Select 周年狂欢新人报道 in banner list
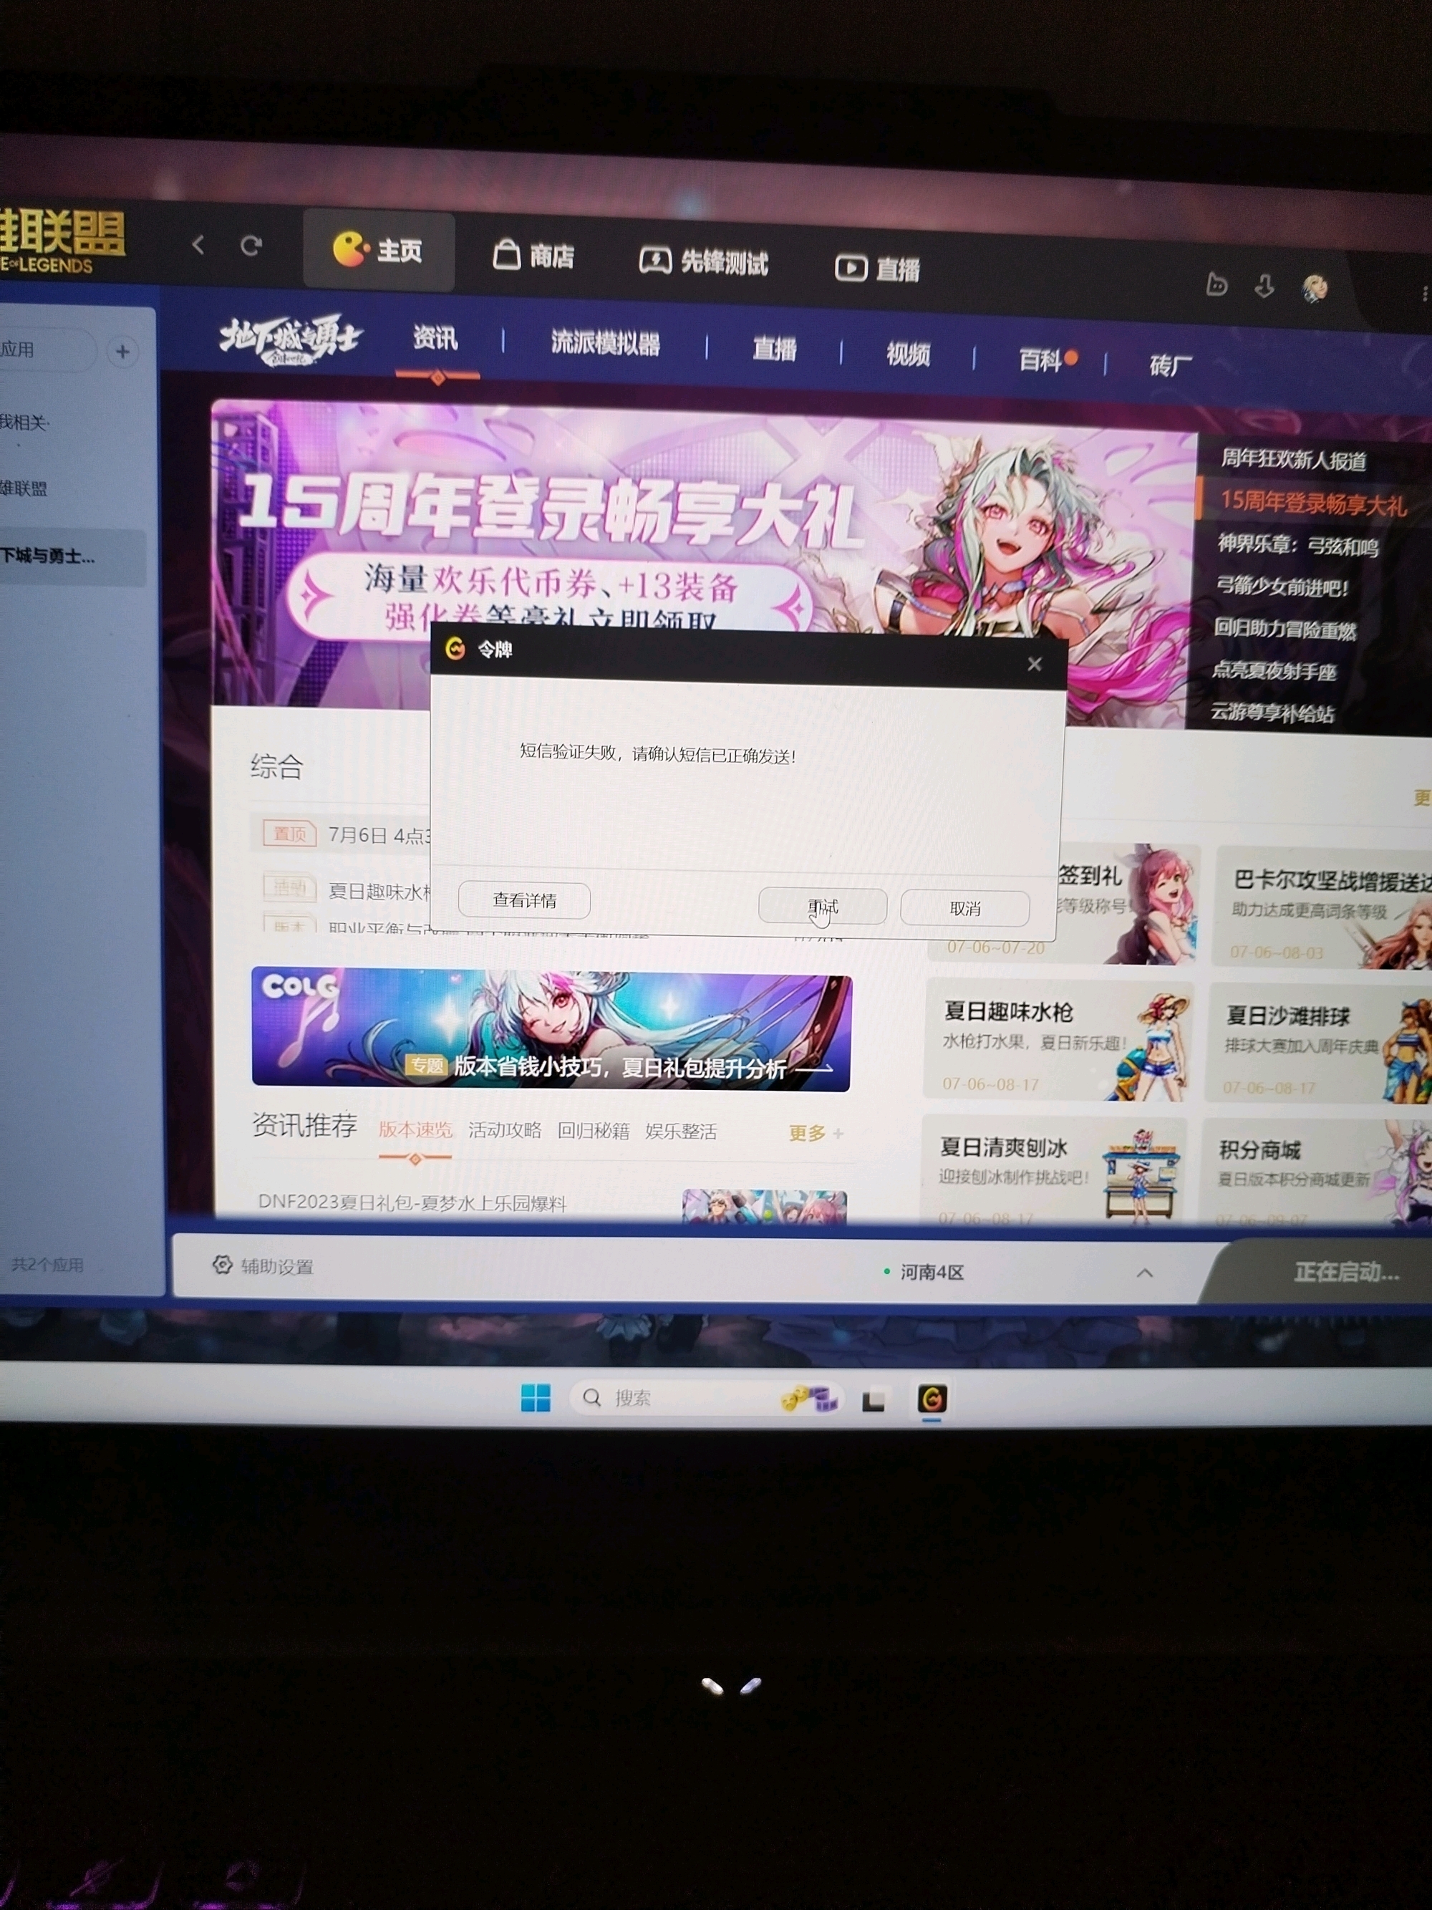 pyautogui.click(x=1293, y=460)
